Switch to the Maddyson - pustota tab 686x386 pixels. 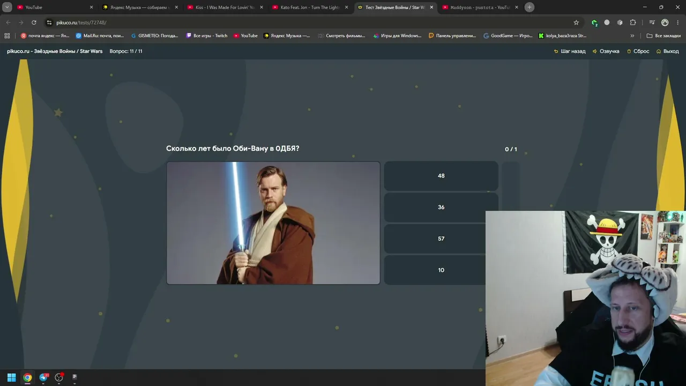tap(480, 7)
